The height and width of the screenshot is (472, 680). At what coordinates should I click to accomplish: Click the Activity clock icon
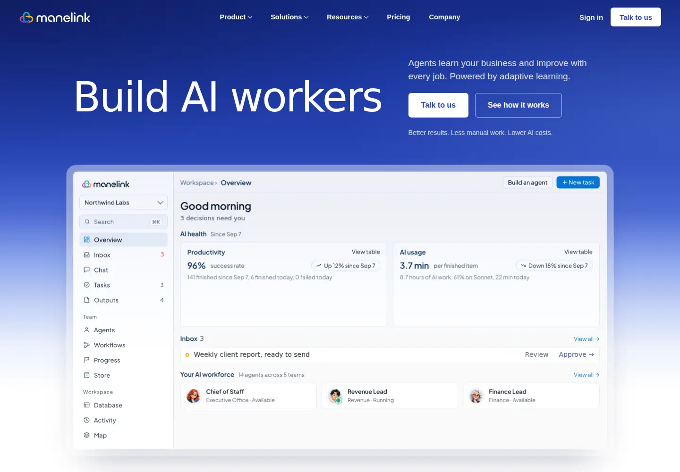point(87,420)
